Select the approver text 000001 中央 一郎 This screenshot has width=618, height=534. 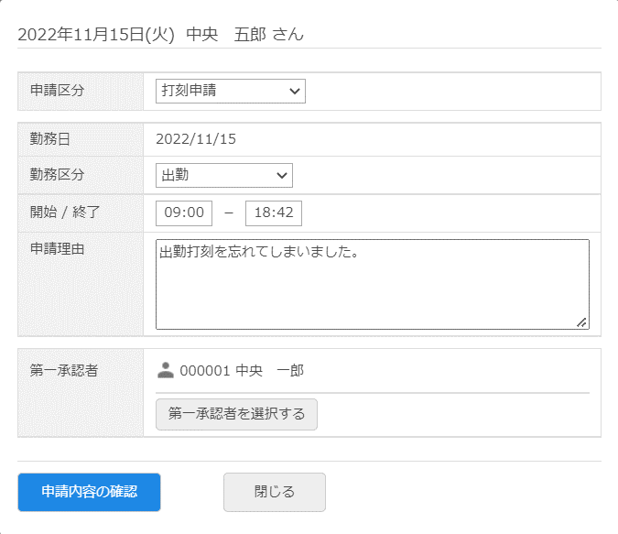(x=242, y=371)
